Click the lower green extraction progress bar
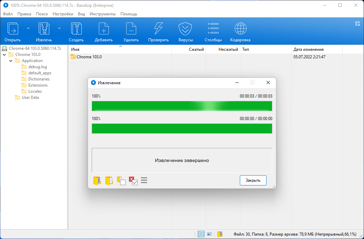364x239 pixels. (x=182, y=129)
